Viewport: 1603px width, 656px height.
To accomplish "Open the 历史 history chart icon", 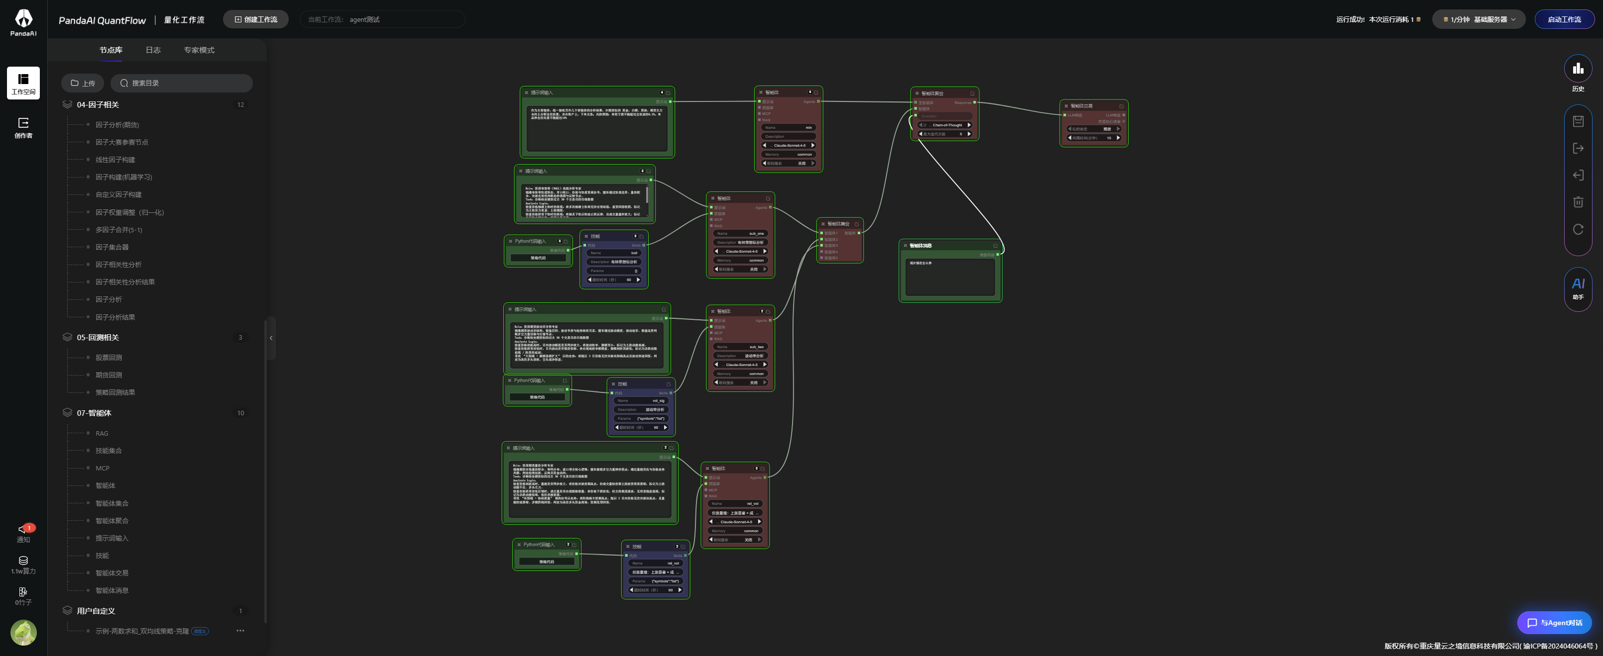I will (1578, 69).
